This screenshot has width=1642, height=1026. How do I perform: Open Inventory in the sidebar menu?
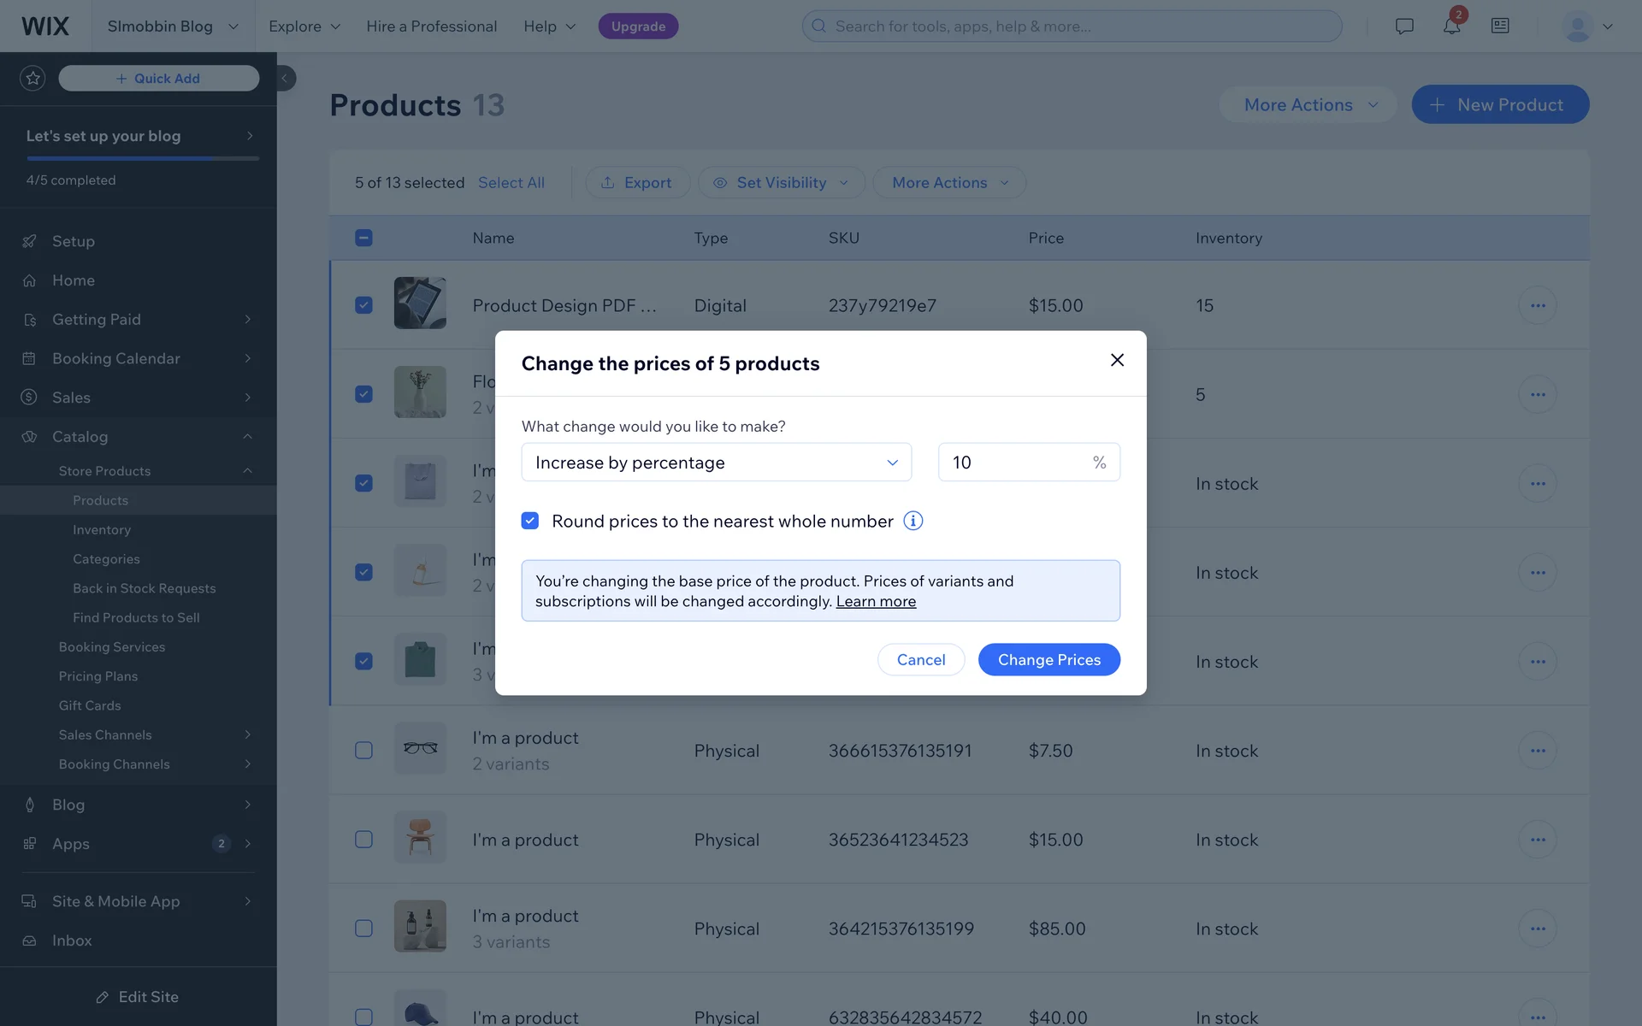tap(102, 529)
